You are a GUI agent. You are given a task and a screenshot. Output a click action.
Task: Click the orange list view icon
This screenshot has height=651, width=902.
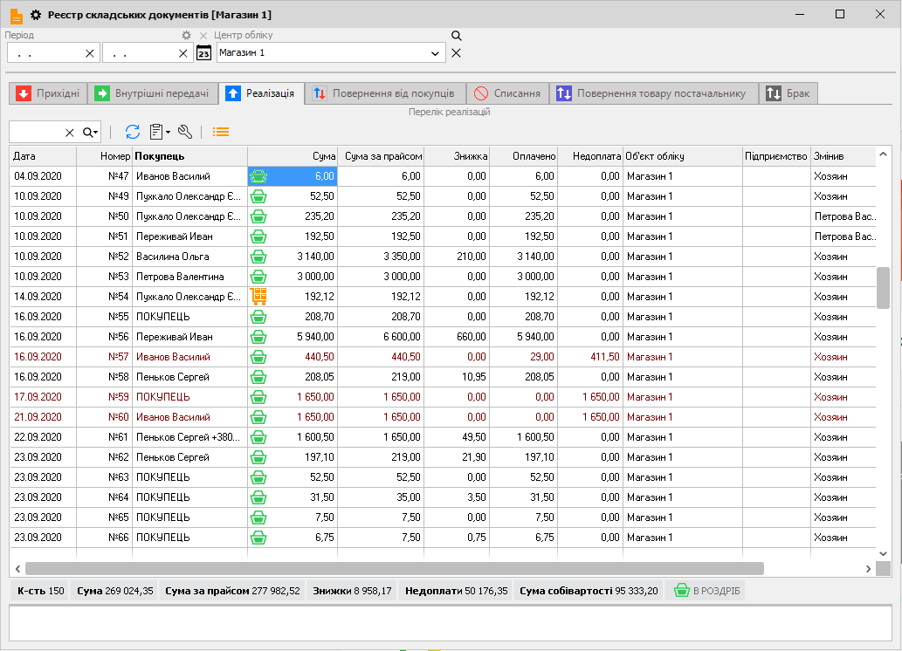coord(221,132)
